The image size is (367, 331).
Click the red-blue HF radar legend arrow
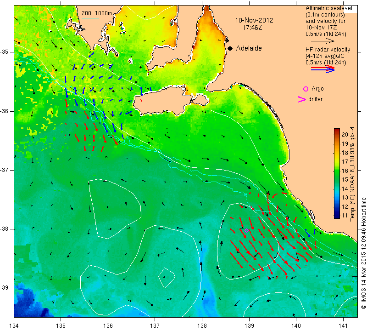coord(323,69)
